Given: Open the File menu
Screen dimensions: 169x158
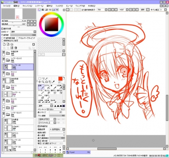Looking at the screenshot, I should tap(6, 6).
